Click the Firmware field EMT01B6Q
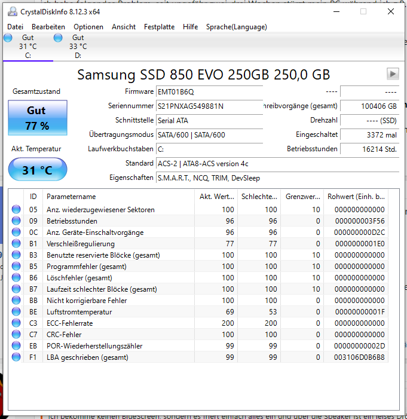Image resolution: width=407 pixels, height=419 pixels. tap(210, 92)
